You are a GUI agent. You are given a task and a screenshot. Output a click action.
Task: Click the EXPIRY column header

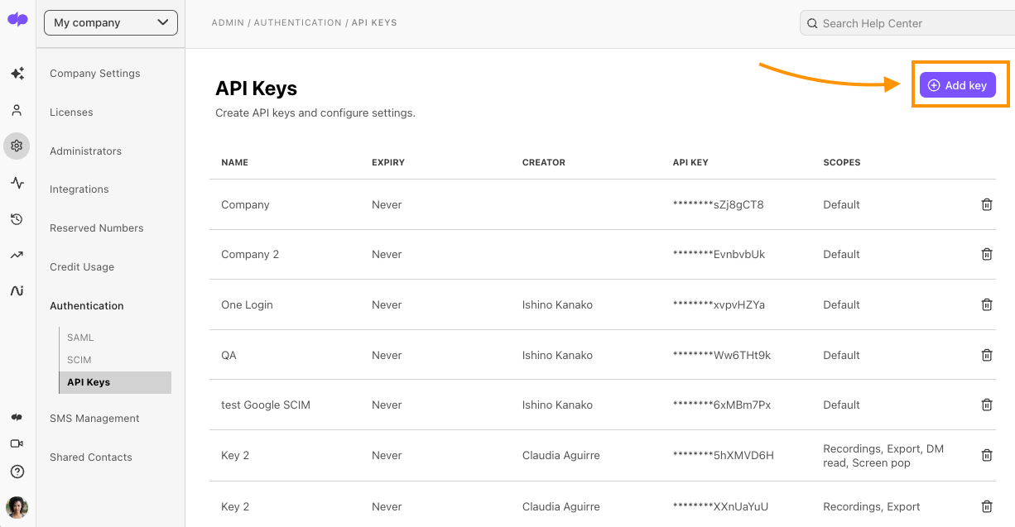point(388,162)
